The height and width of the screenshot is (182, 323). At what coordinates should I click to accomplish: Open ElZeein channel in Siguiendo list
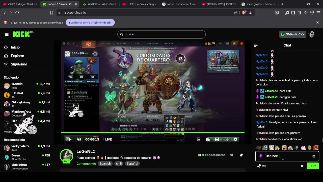[x=27, y=86]
